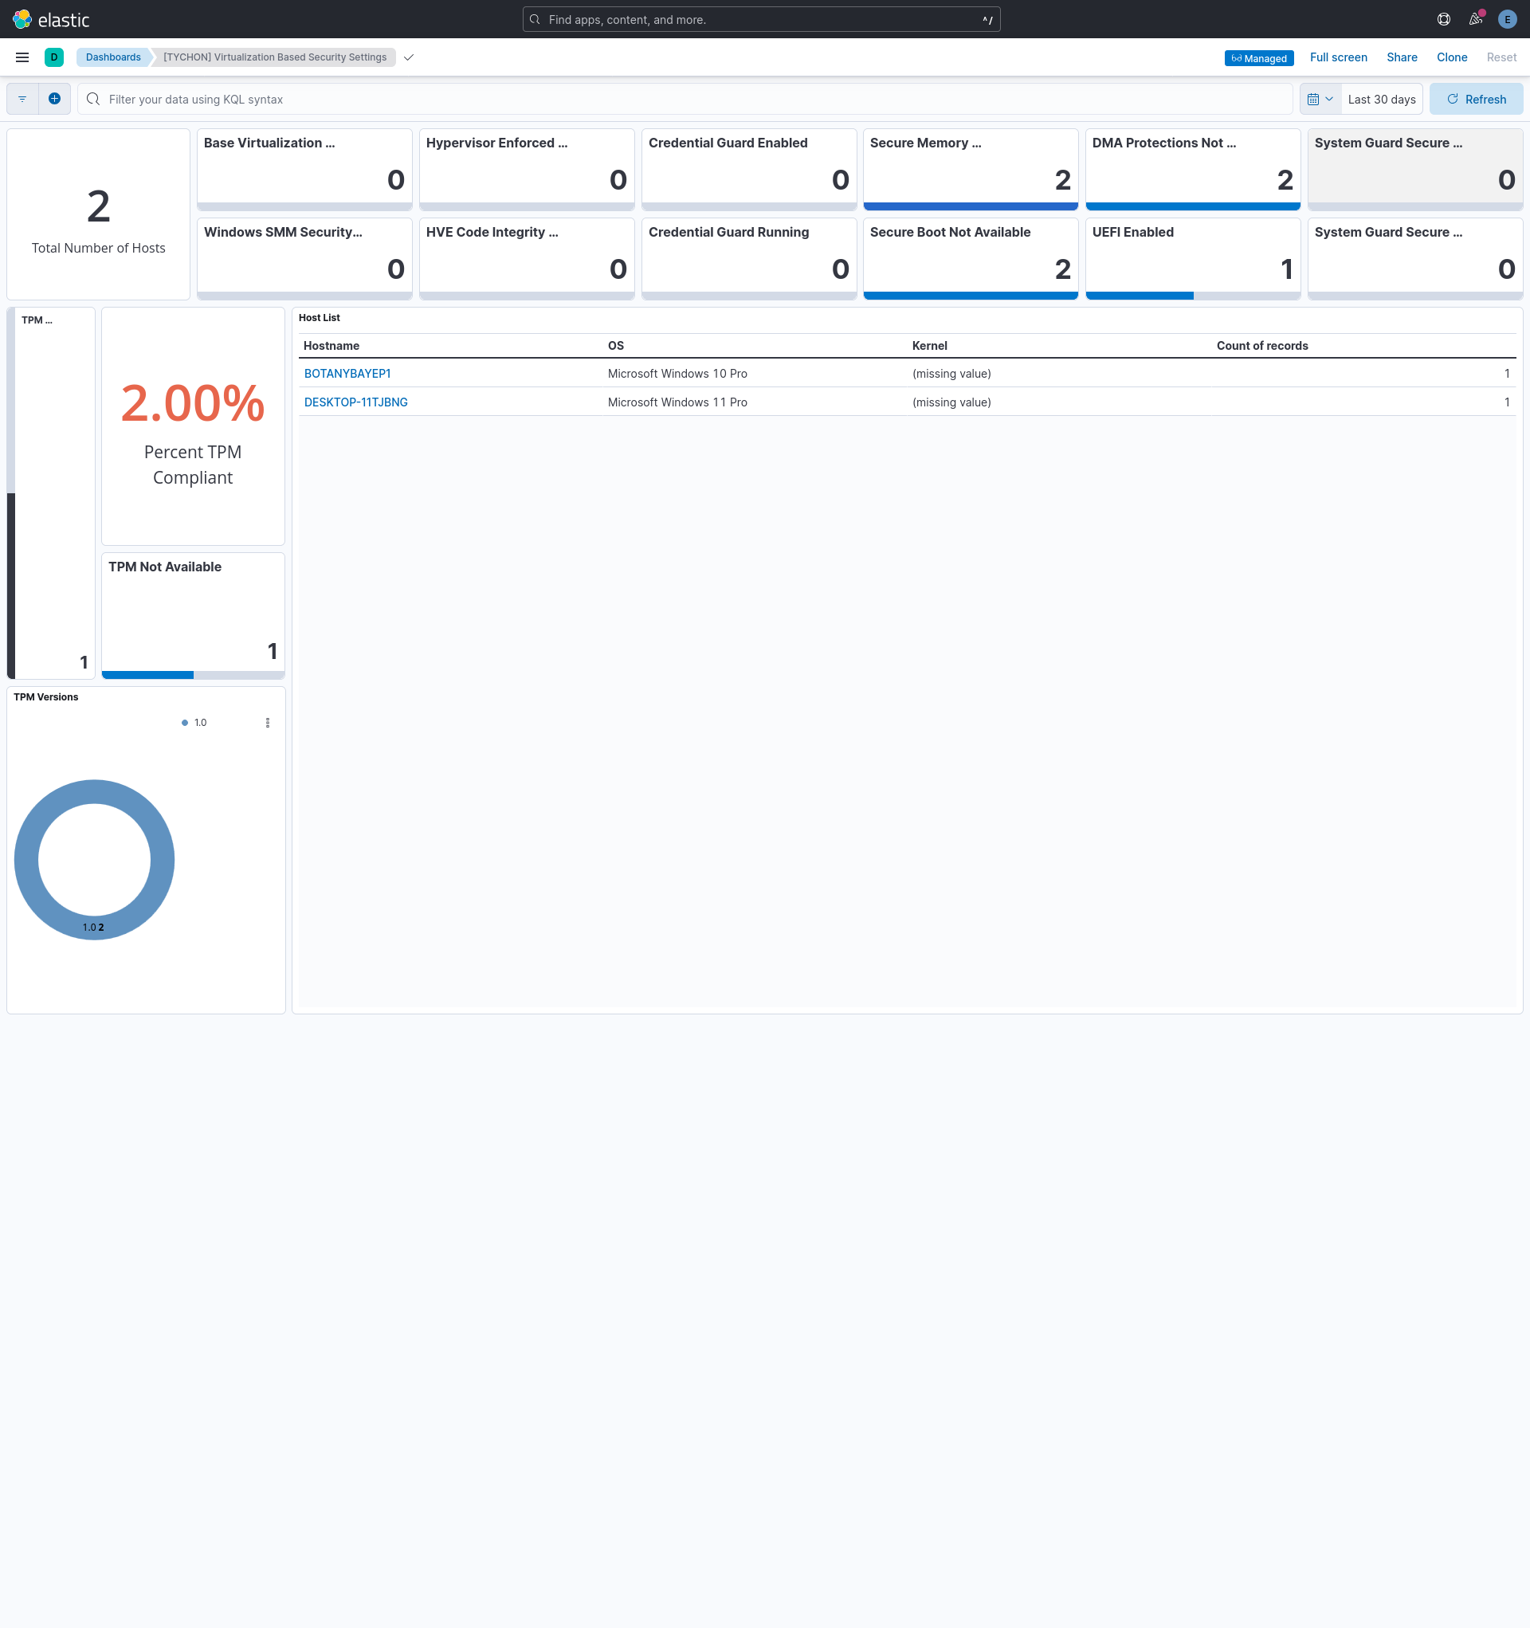Click DMA Protections Not tile
This screenshot has height=1628, width=1530.
[1194, 170]
